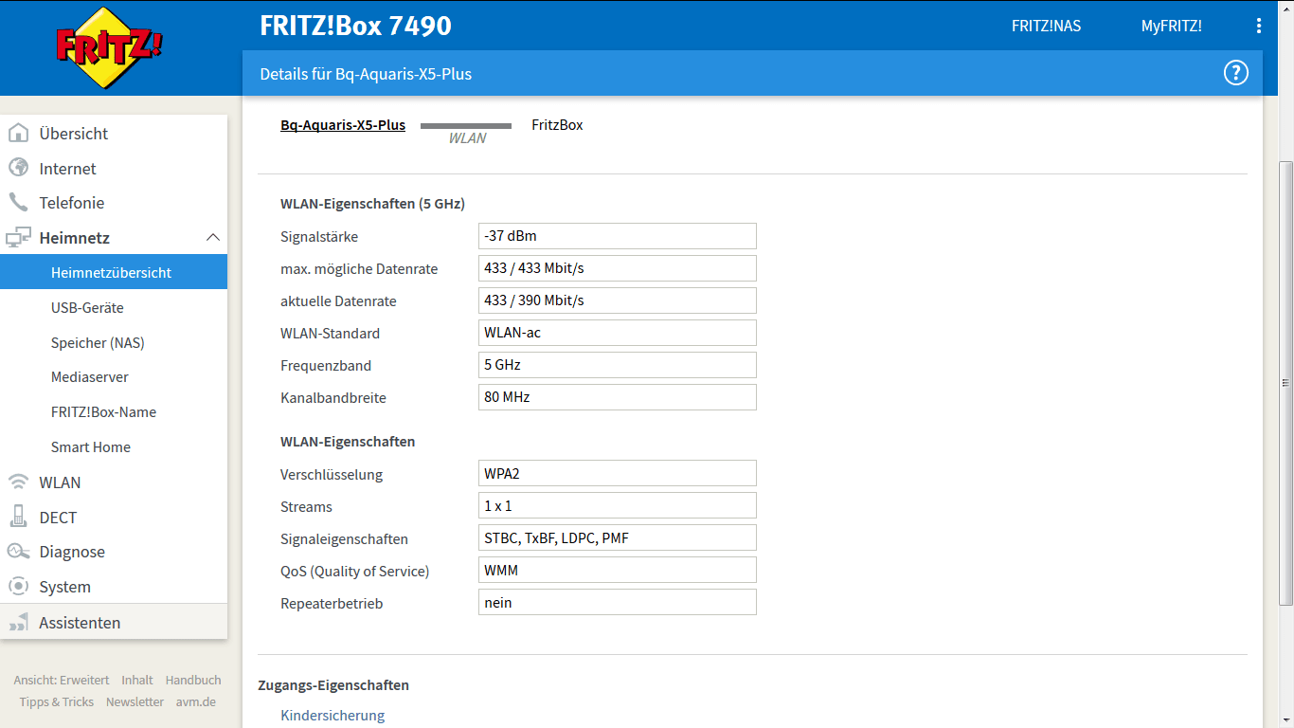Click the Zugangs-Eigenschaften heading

[x=333, y=684]
